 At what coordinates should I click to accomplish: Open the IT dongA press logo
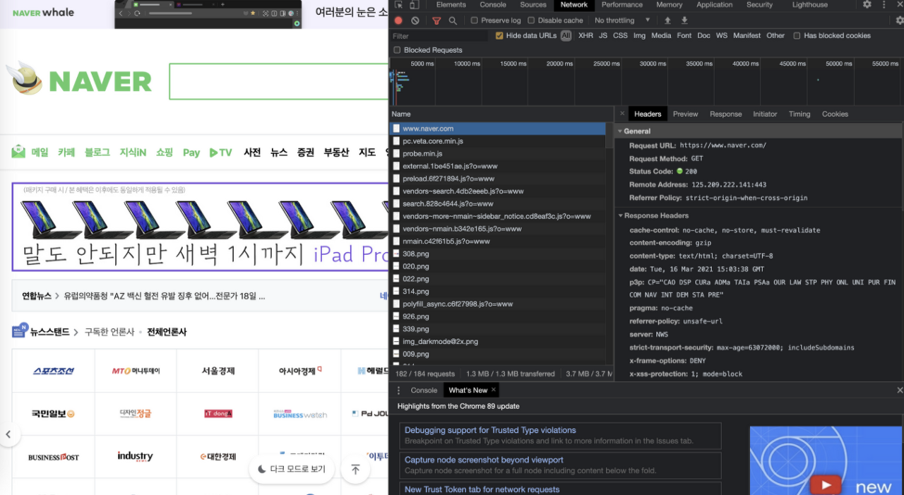point(218,414)
